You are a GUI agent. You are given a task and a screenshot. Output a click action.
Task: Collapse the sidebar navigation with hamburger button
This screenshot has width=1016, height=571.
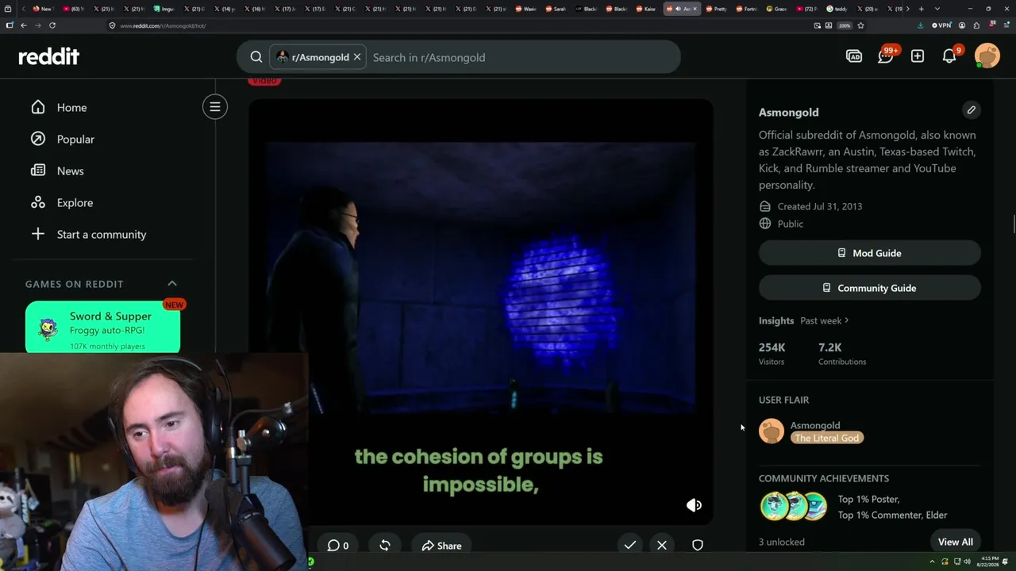[214, 107]
